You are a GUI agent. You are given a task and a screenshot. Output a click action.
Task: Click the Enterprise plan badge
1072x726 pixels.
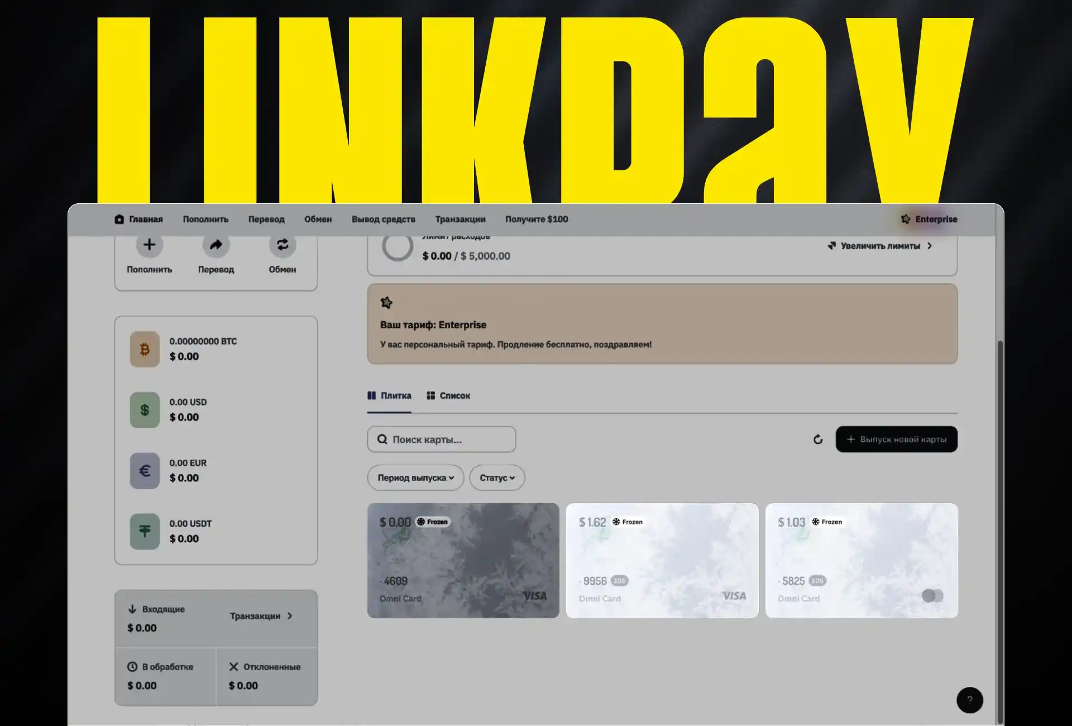929,219
